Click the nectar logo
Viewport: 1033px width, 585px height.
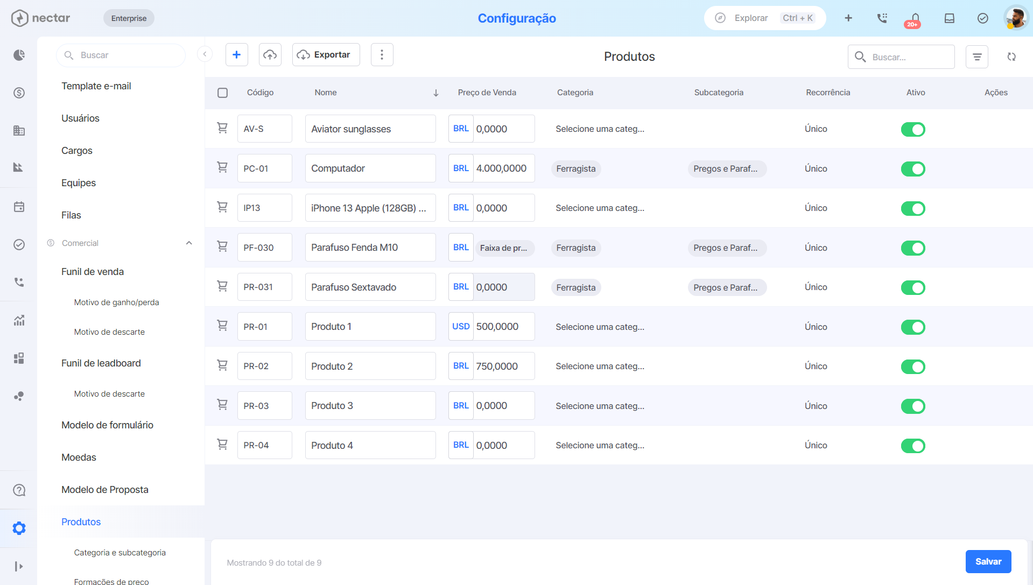40,18
